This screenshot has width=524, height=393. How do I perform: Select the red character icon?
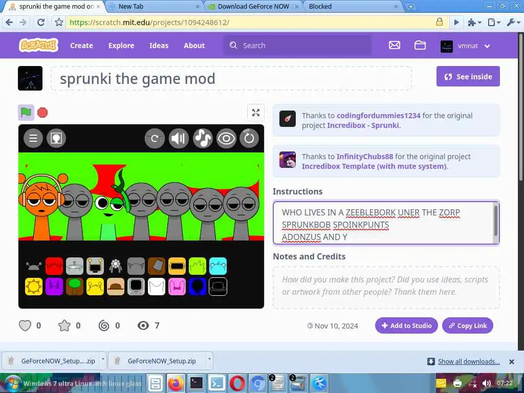pos(54,266)
